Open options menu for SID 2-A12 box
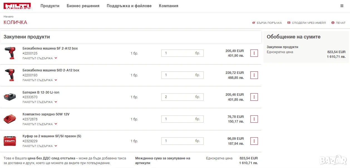 point(254,75)
